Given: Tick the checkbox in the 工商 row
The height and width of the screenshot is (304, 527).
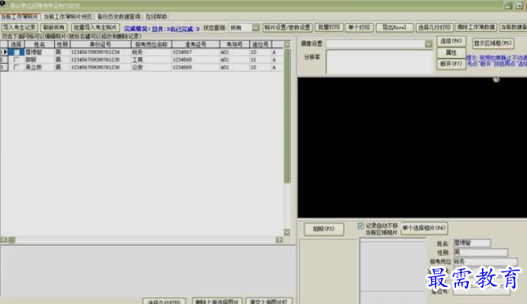Looking at the screenshot, I should pos(16,60).
